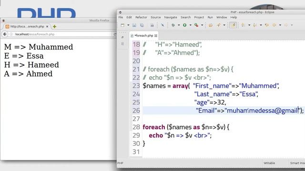This screenshot has height=171, width=305.
Task: Expand the Debug dropdown arrow
Action: 179,25
